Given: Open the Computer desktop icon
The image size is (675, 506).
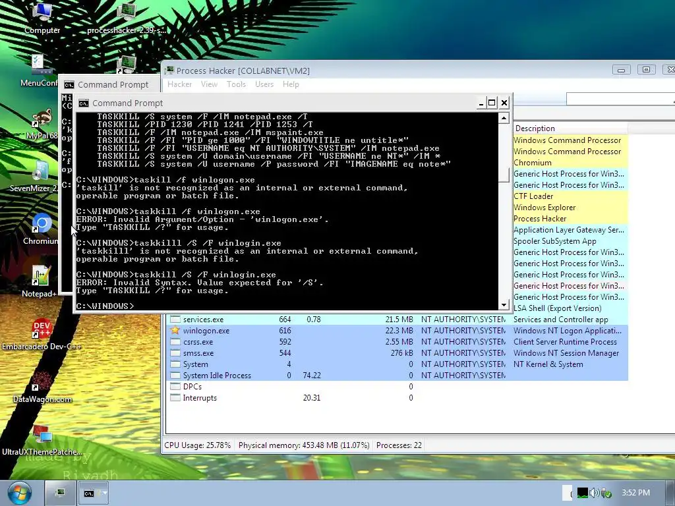Looking at the screenshot, I should (42, 17).
